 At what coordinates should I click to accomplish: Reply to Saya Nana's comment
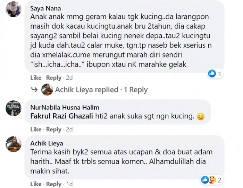(54, 78)
